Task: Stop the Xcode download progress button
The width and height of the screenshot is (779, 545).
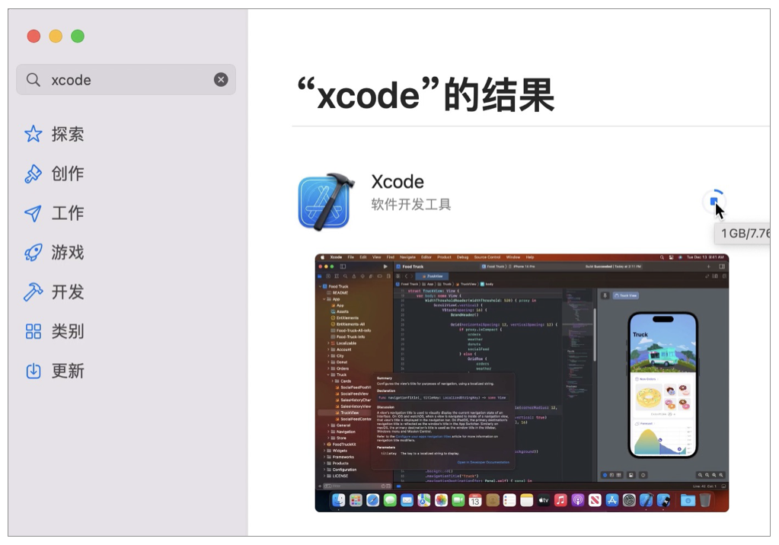Action: 714,201
